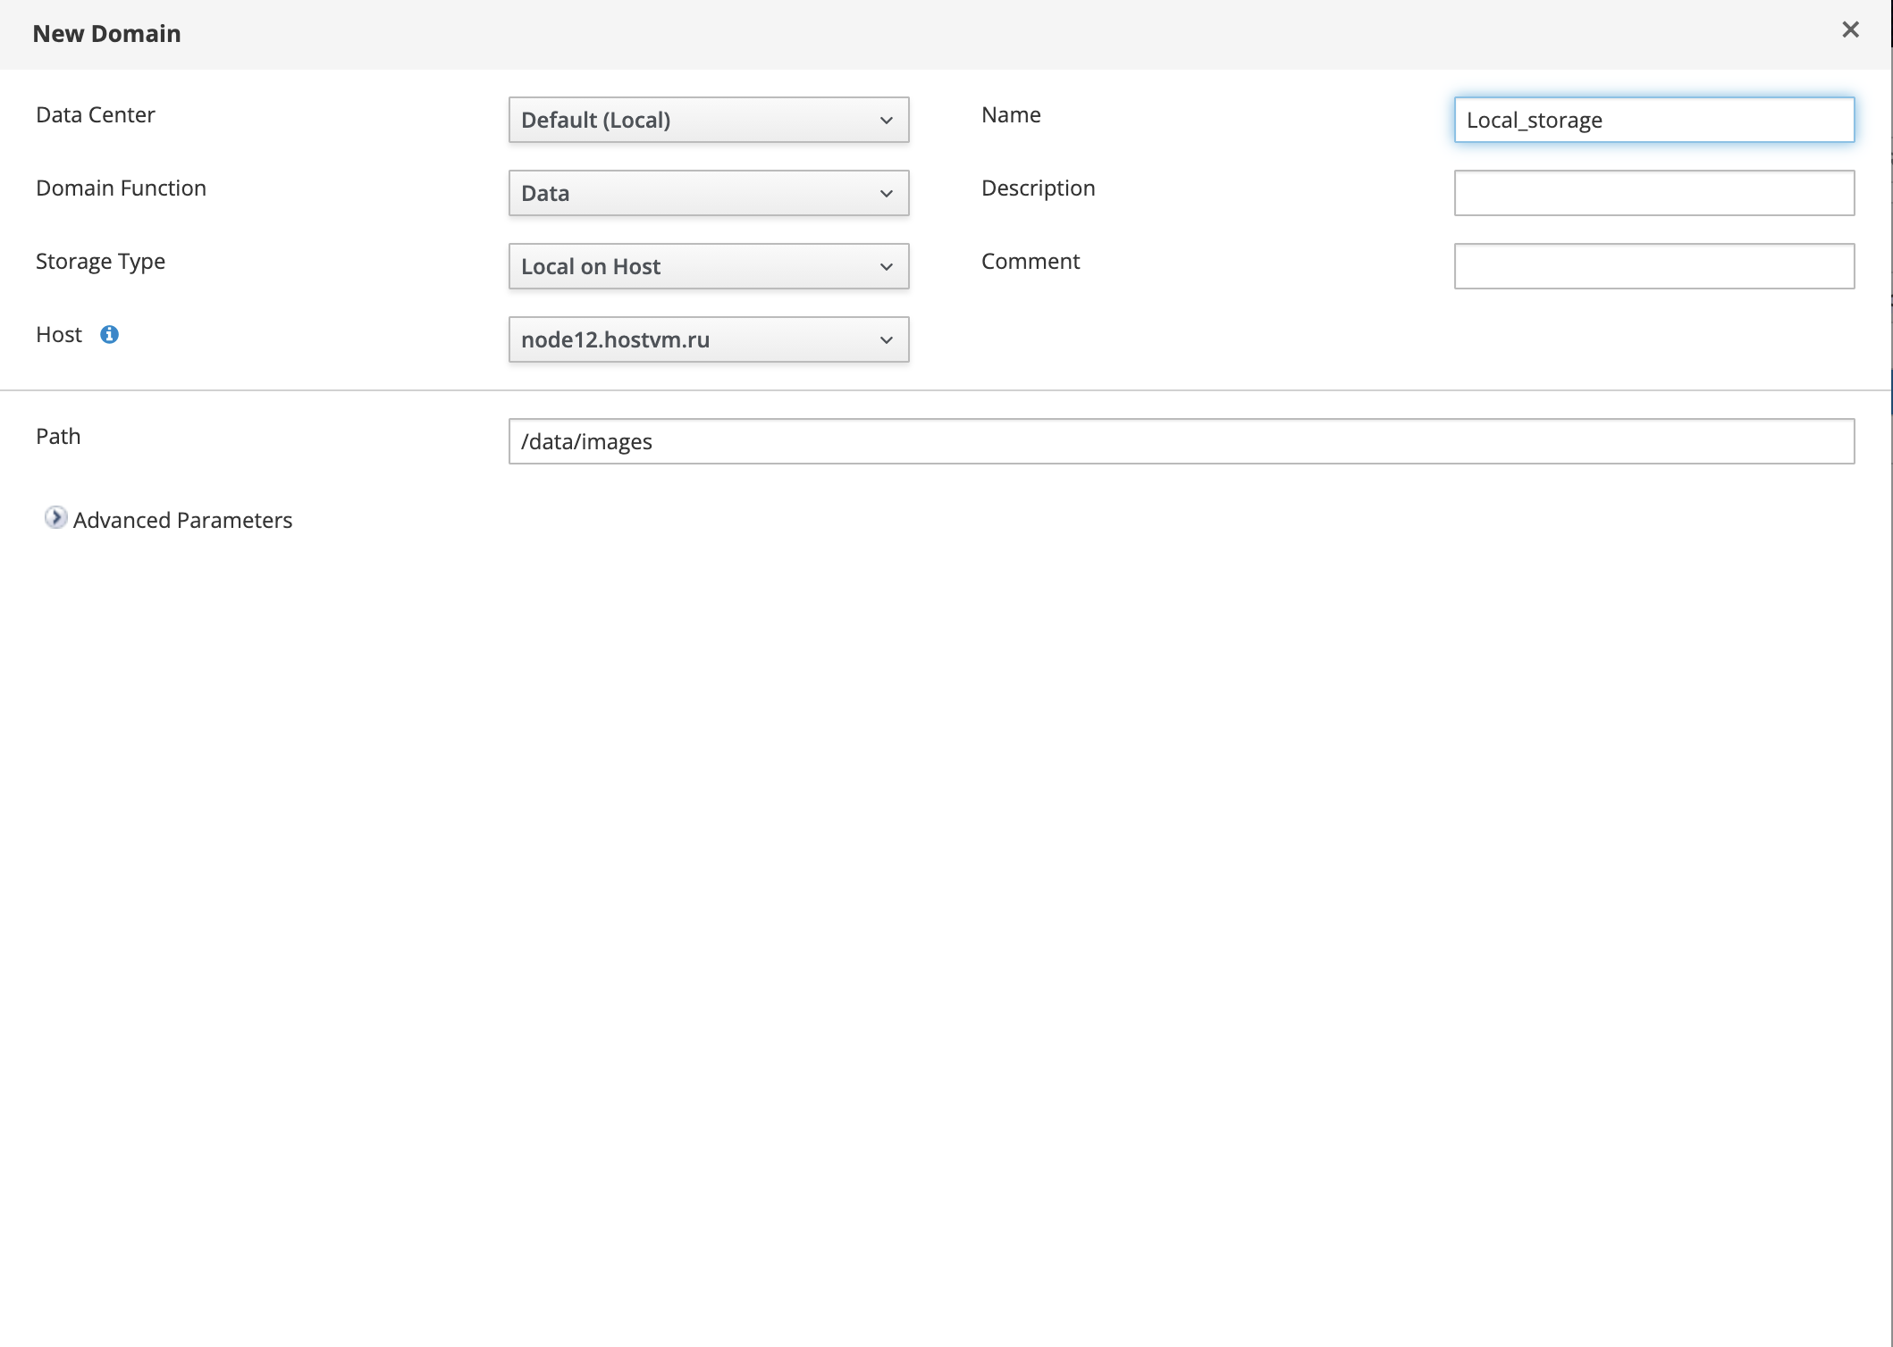Click the Comment text label
The image size is (1893, 1347).
[1030, 262]
